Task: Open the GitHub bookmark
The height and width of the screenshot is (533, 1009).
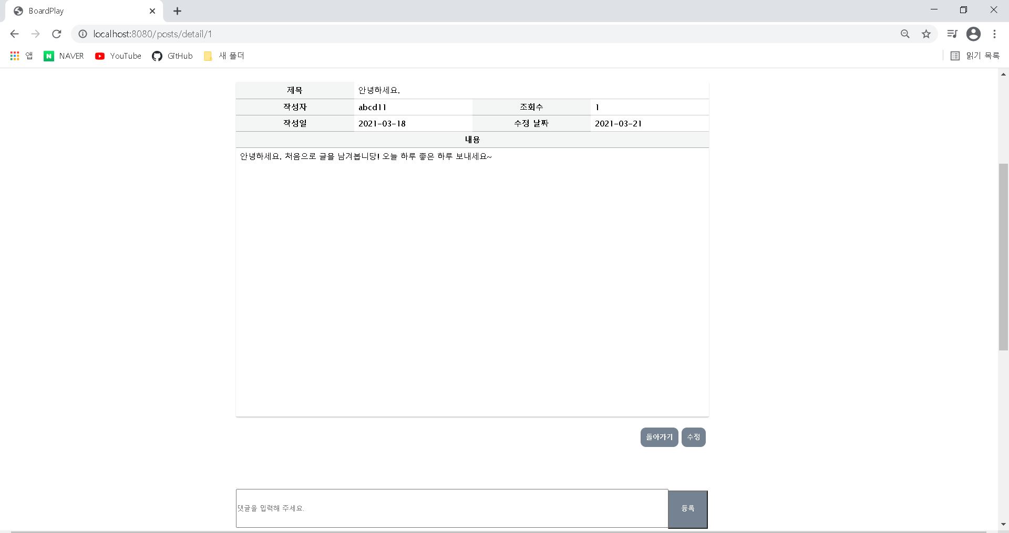Action: click(172, 56)
